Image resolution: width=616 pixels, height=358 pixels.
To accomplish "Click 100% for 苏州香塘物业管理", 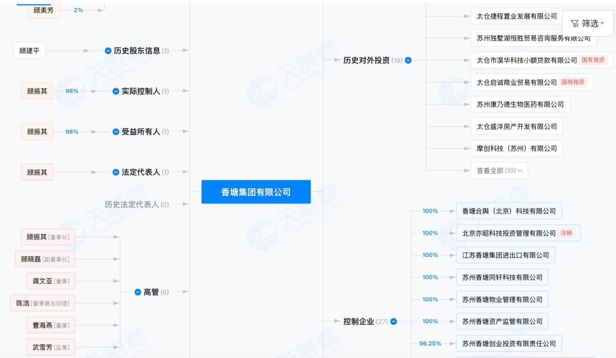I will point(430,299).
